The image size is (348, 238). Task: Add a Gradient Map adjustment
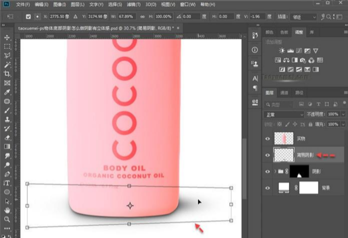pos(315,69)
